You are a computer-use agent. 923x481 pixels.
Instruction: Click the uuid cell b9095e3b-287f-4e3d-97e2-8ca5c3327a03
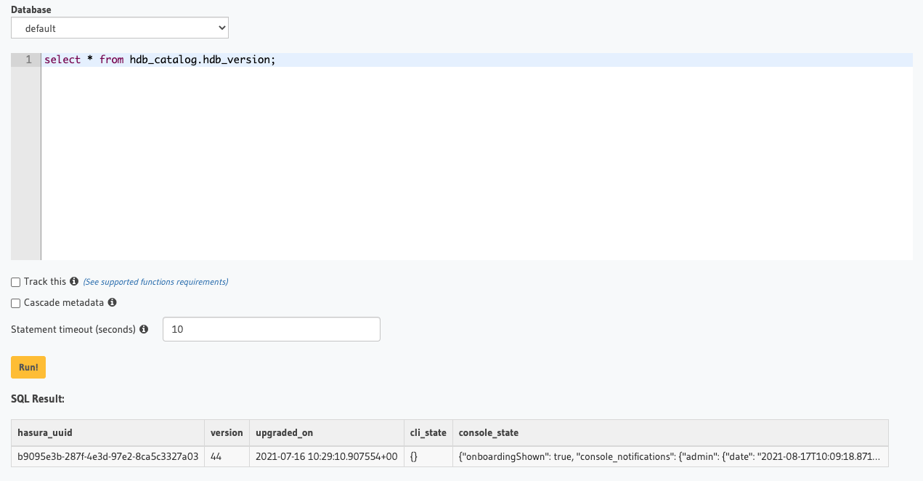pyautogui.click(x=108, y=456)
